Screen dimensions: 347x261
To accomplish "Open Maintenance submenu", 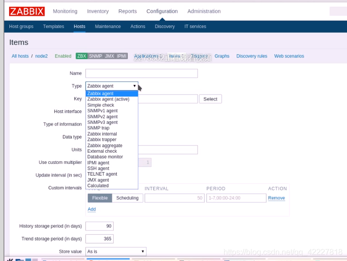I will tap(108, 26).
